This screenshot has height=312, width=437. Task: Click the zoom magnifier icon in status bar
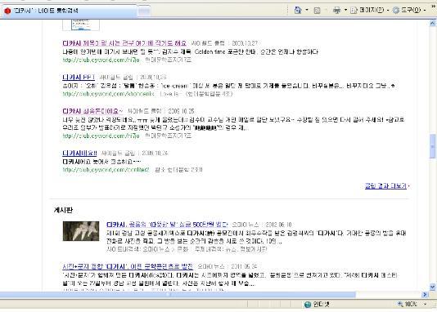(400, 304)
